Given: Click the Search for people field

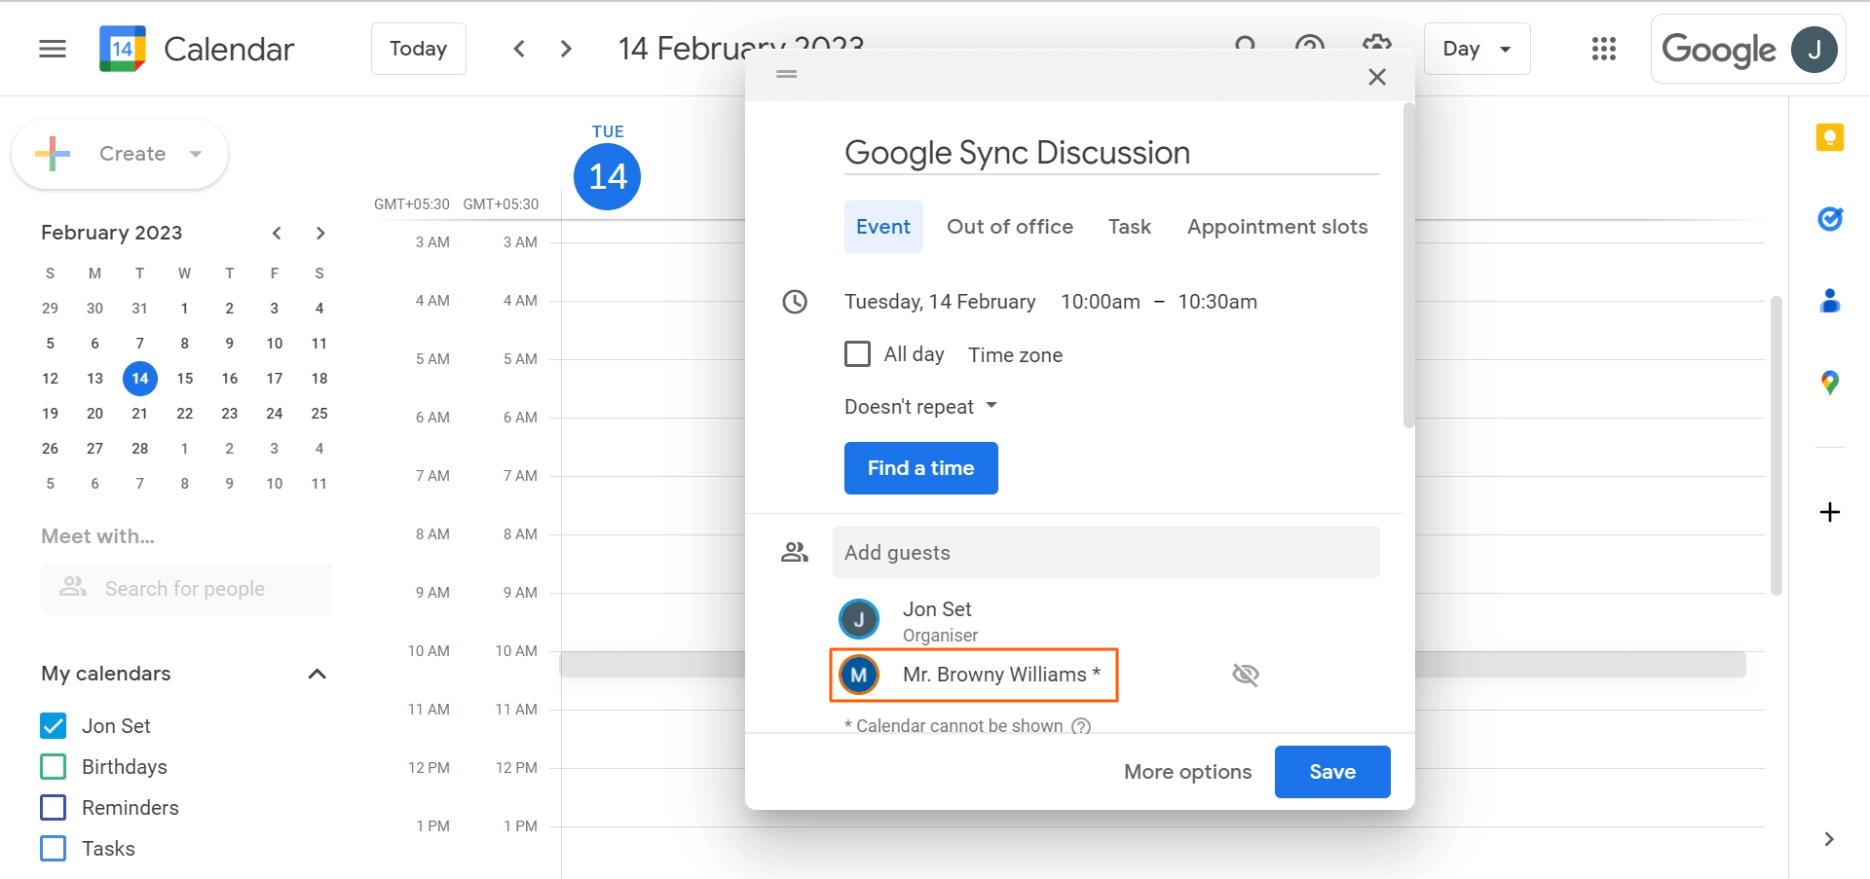Looking at the screenshot, I should [x=187, y=589].
